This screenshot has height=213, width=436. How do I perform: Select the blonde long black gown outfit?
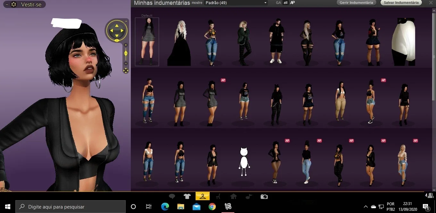(179, 43)
